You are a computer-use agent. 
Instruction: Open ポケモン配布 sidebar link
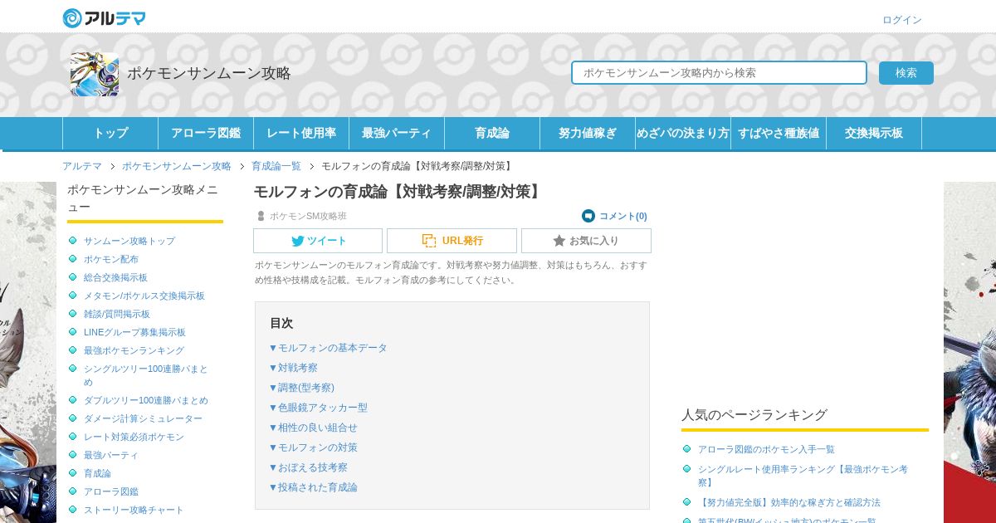tap(111, 259)
